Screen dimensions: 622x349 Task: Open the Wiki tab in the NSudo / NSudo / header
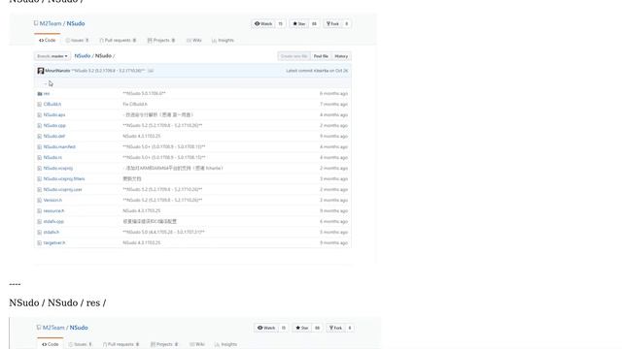coord(194,41)
